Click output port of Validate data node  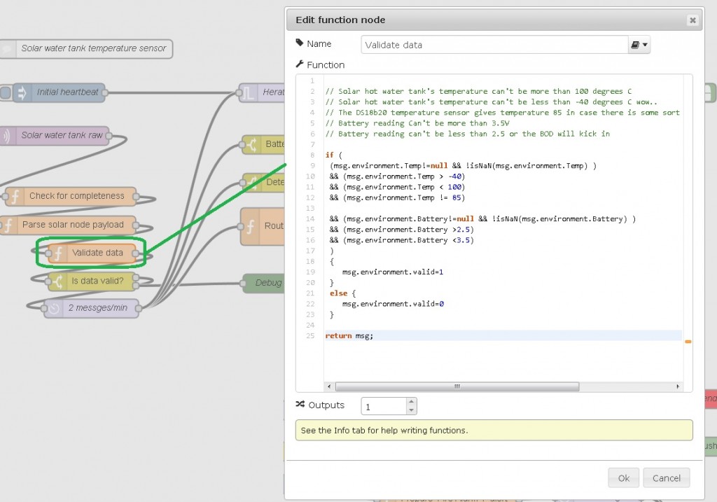tap(136, 253)
